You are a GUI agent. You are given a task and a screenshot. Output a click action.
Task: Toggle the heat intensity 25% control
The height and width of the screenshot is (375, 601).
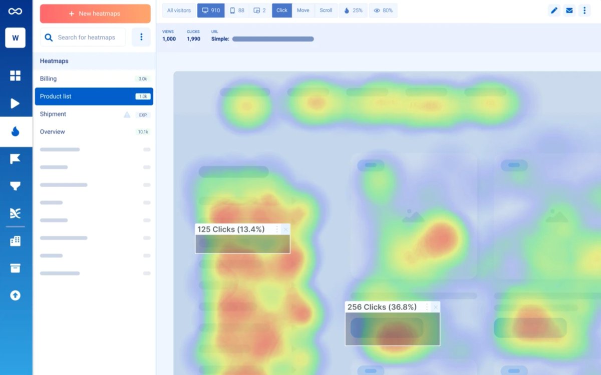tap(353, 10)
